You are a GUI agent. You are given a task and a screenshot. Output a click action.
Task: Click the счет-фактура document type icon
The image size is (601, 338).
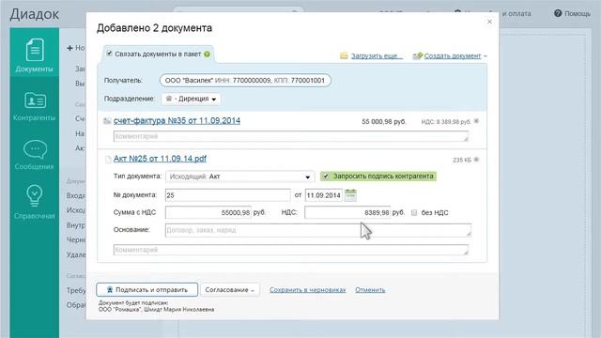tap(107, 121)
